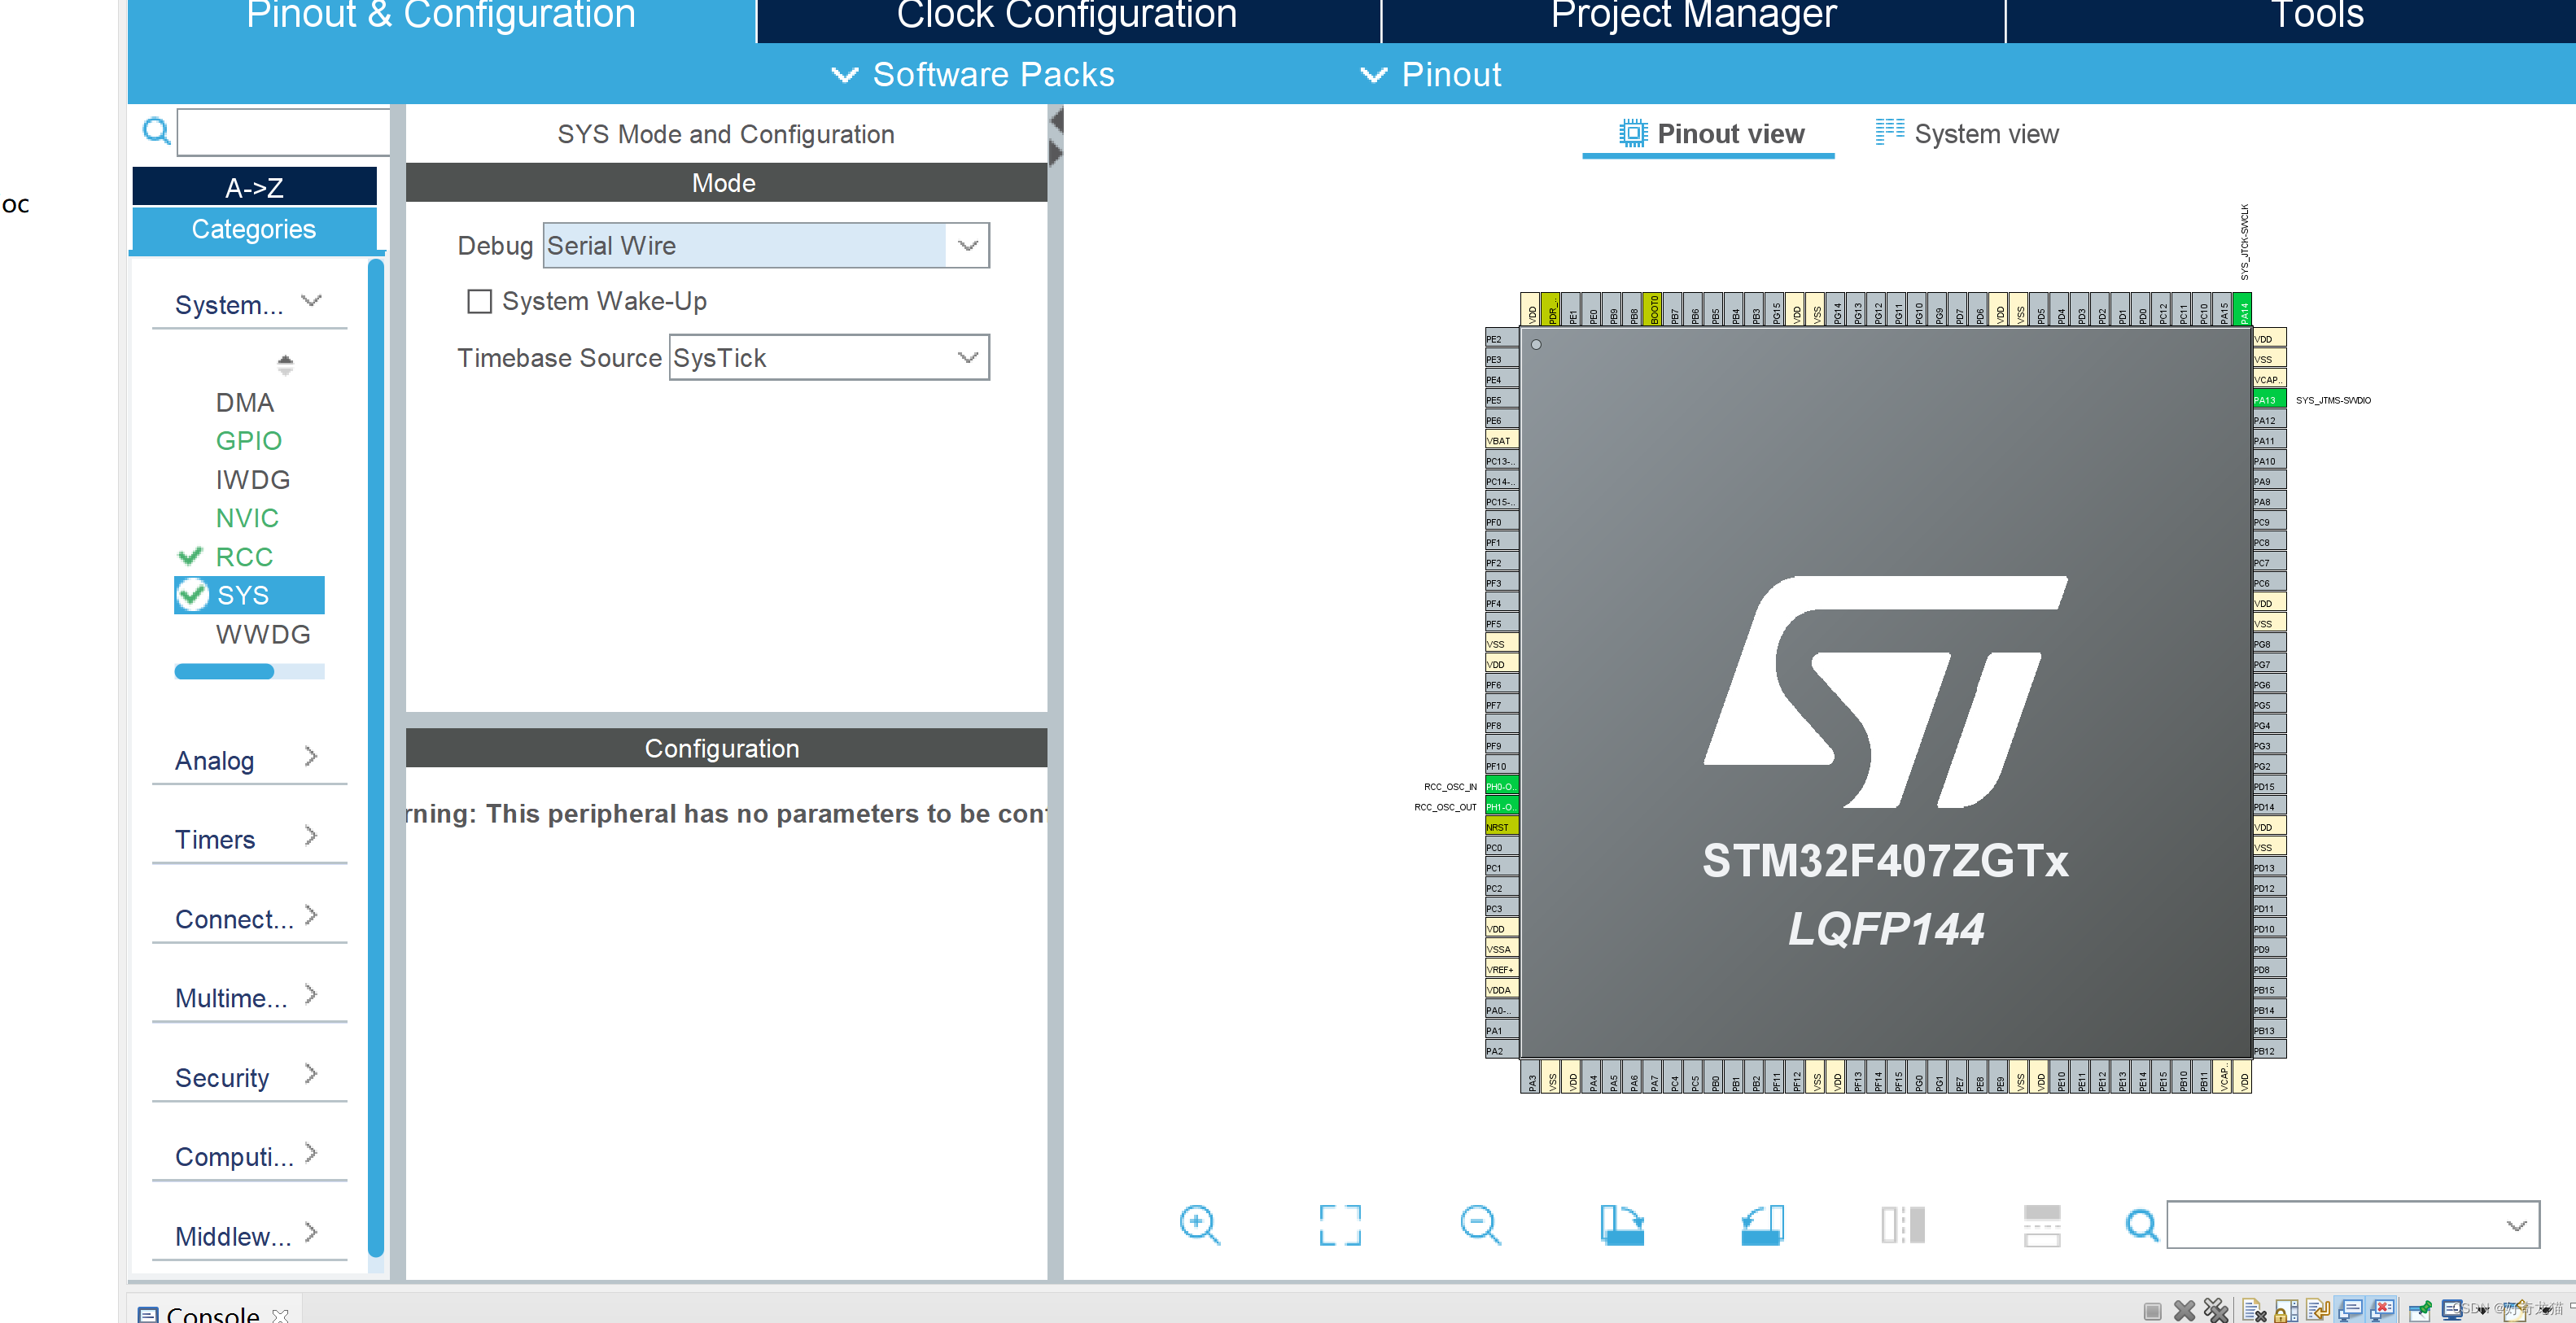Click the System view grid icon
The image size is (2576, 1323).
[1889, 132]
